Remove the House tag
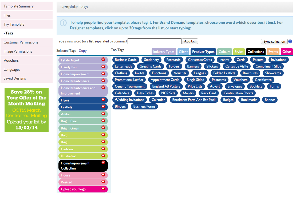The height and width of the screenshot is (197, 296). click(103, 175)
